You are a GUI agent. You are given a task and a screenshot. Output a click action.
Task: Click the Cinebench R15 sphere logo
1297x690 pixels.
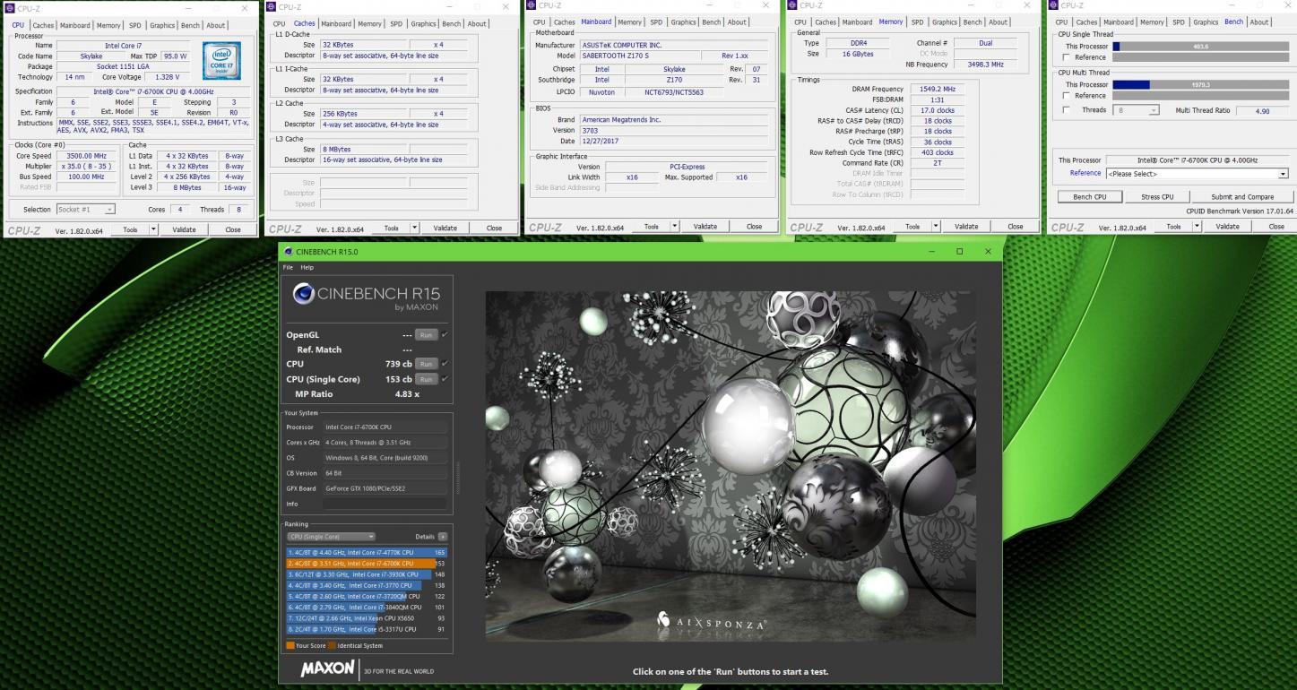[304, 294]
